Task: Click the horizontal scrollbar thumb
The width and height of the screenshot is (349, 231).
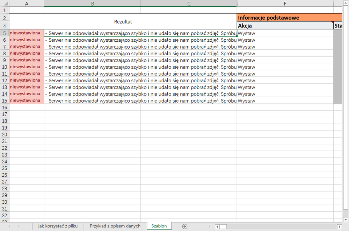Action: click(x=223, y=226)
